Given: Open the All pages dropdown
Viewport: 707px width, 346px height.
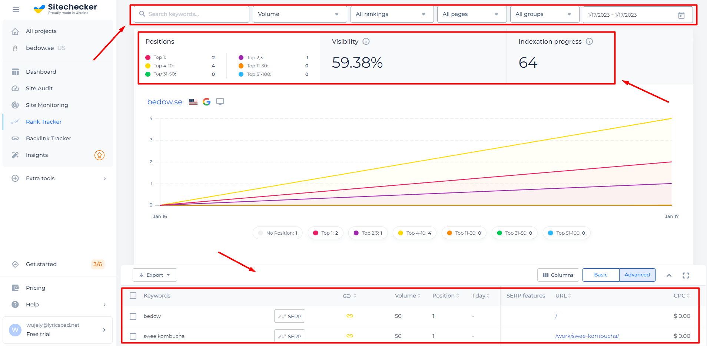Looking at the screenshot, I should 472,14.
